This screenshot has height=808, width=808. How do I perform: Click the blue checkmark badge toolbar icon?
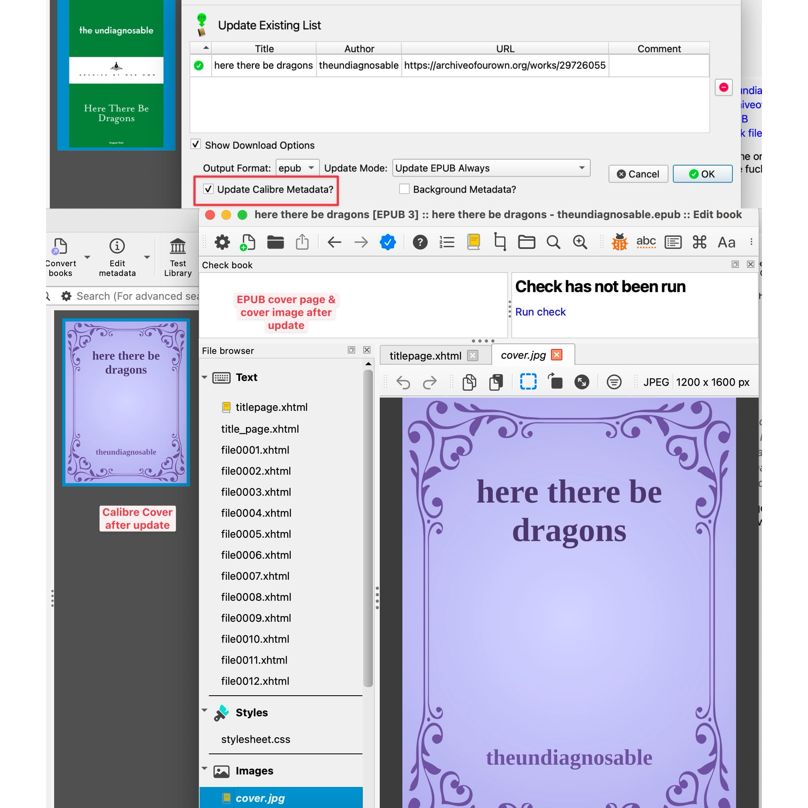387,242
